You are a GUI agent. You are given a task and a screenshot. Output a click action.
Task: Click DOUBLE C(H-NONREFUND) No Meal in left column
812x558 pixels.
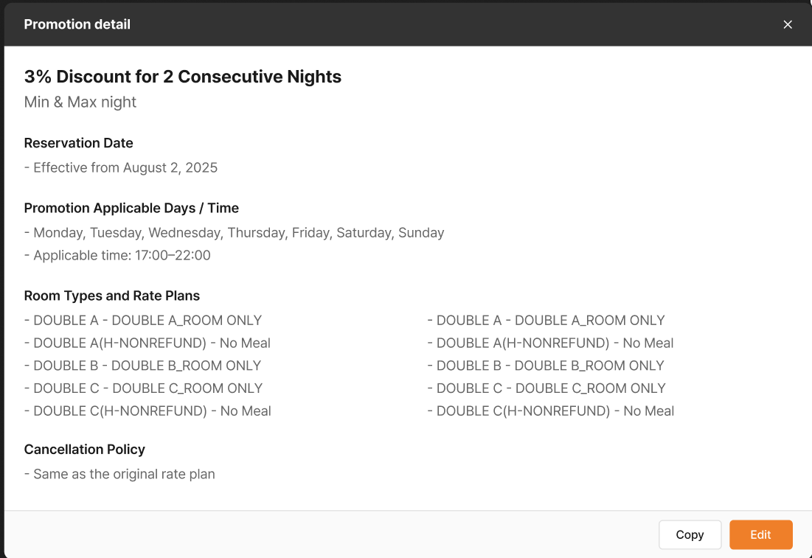(x=148, y=411)
